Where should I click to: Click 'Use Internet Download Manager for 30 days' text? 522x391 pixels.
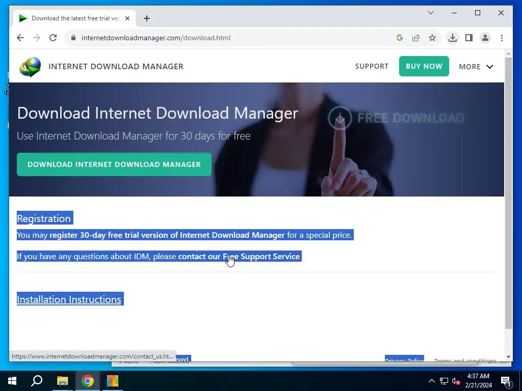pos(134,135)
